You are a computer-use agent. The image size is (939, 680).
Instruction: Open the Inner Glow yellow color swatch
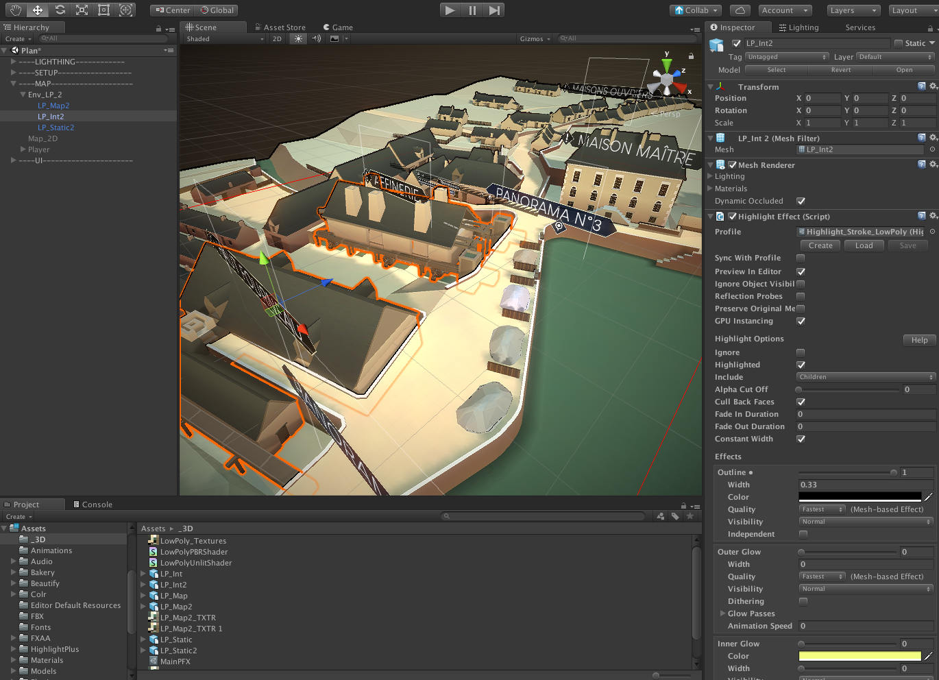(859, 656)
